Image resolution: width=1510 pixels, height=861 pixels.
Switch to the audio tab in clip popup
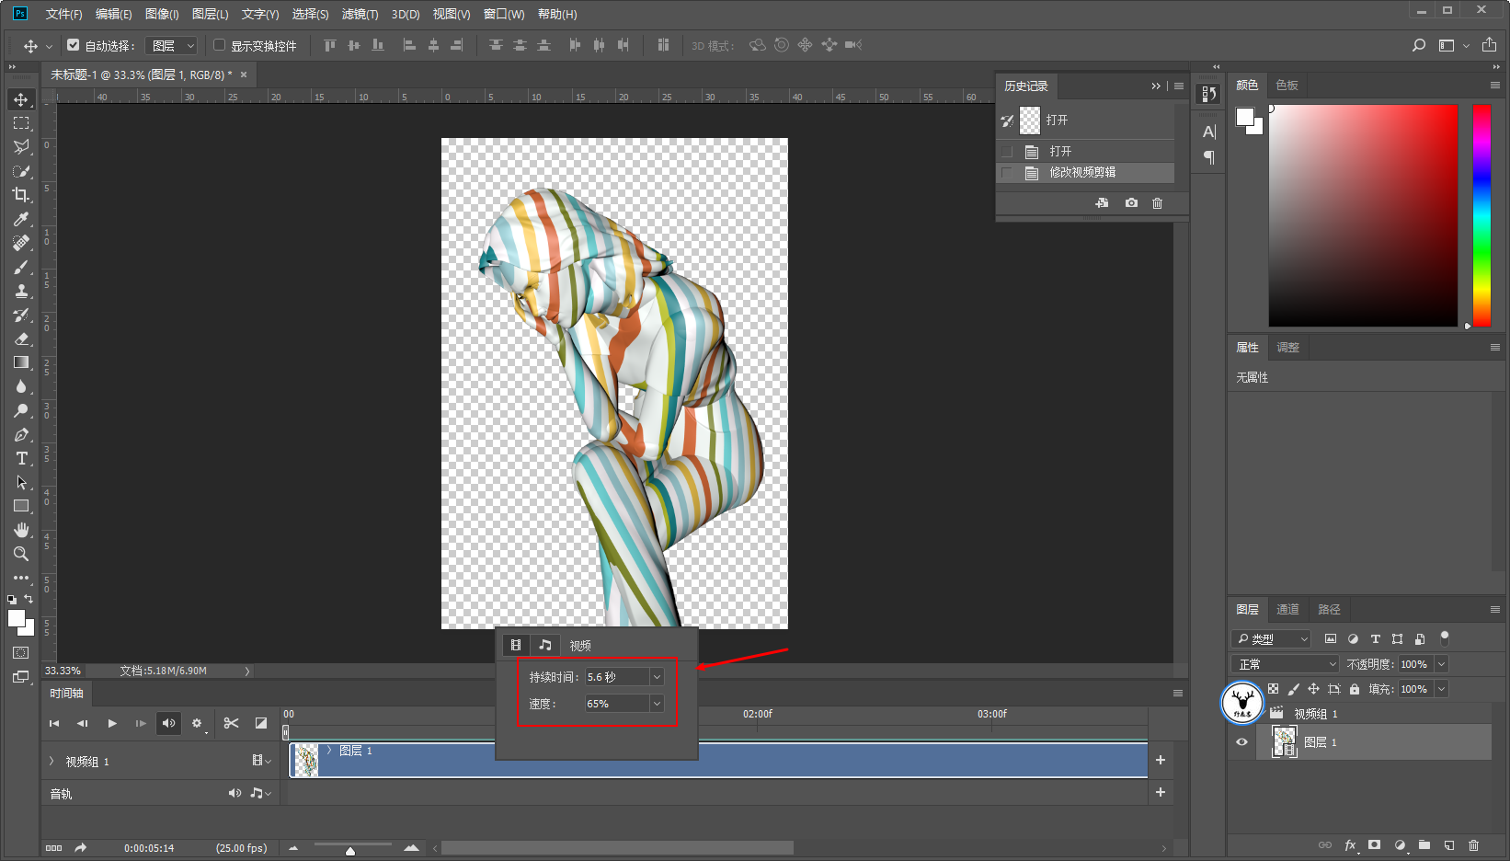tap(544, 645)
